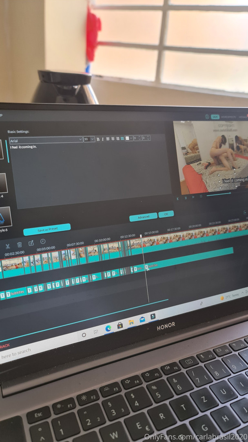
Task: Click the scissors split tool
Action: click(x=7, y=246)
